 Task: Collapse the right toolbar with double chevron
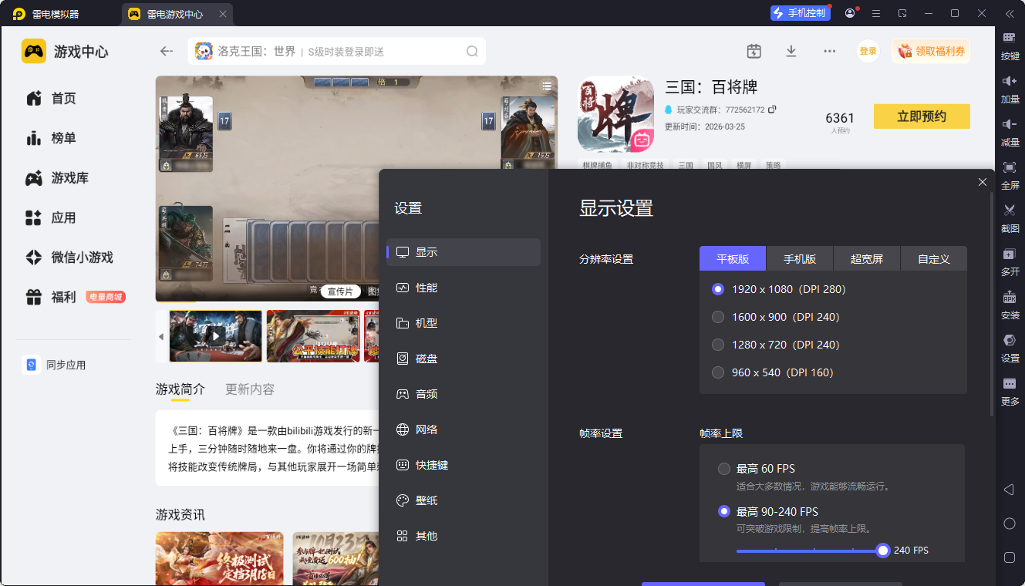[x=1010, y=13]
